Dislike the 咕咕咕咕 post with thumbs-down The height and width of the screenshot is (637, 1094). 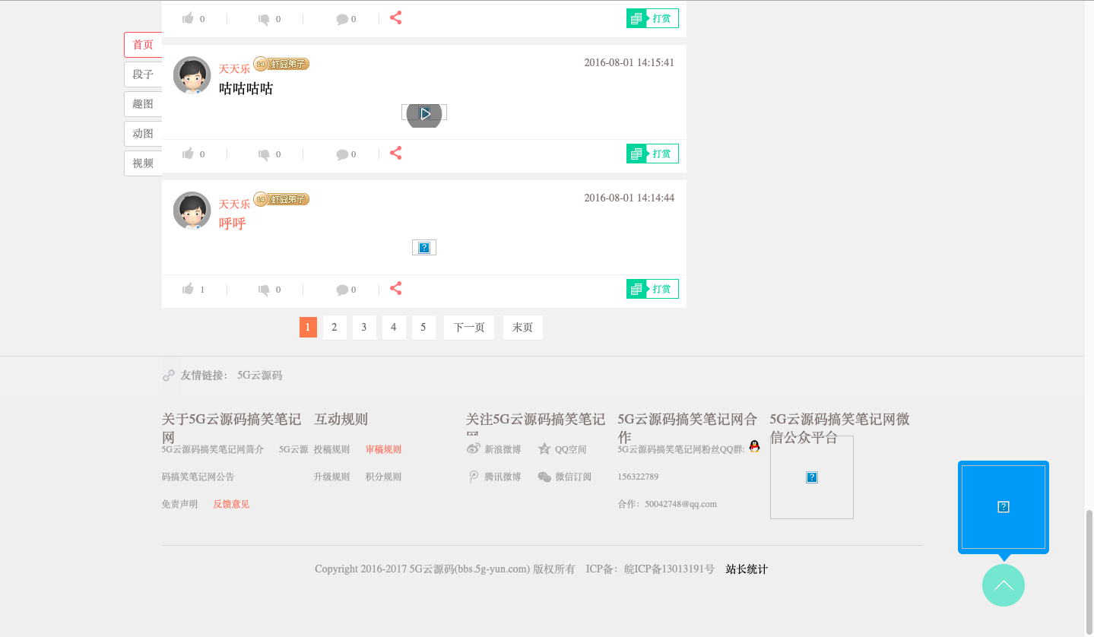[x=264, y=154]
